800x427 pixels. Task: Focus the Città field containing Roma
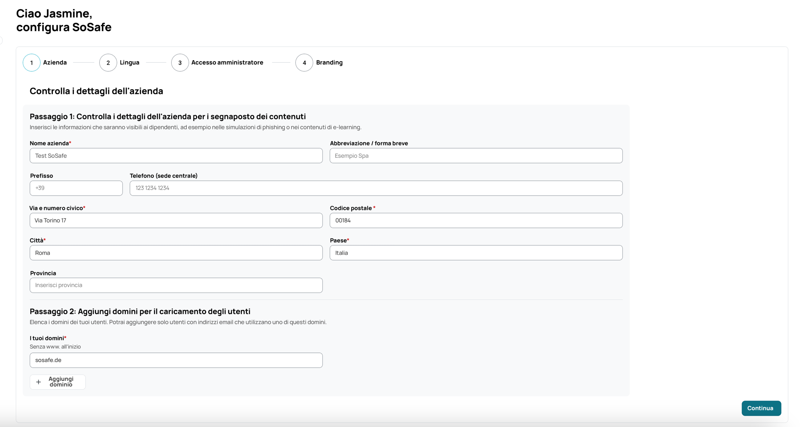176,253
